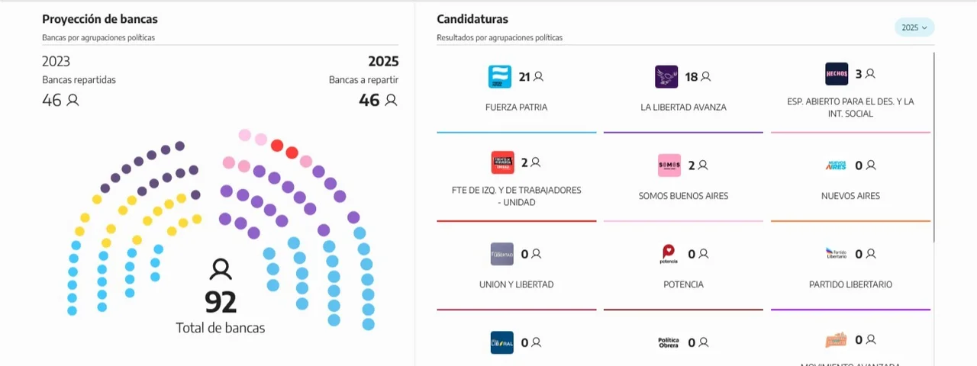Select the 2025 bancas a repartir year
Viewport: 977px width, 366px height.
[x=383, y=62]
